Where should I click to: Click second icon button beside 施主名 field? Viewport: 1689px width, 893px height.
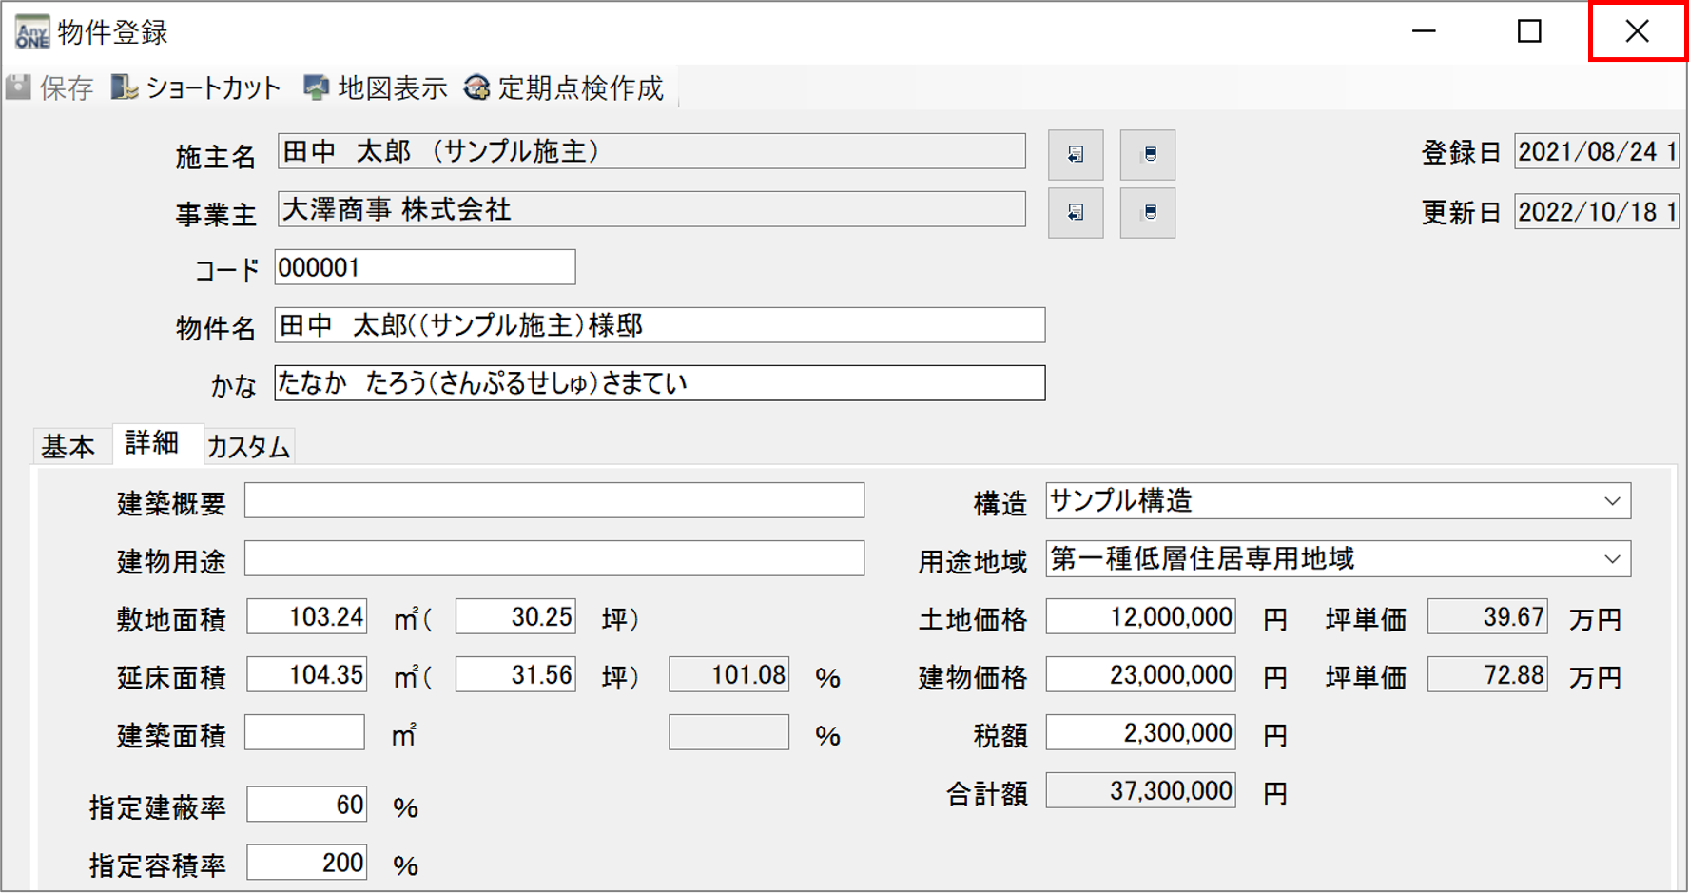[x=1147, y=155]
